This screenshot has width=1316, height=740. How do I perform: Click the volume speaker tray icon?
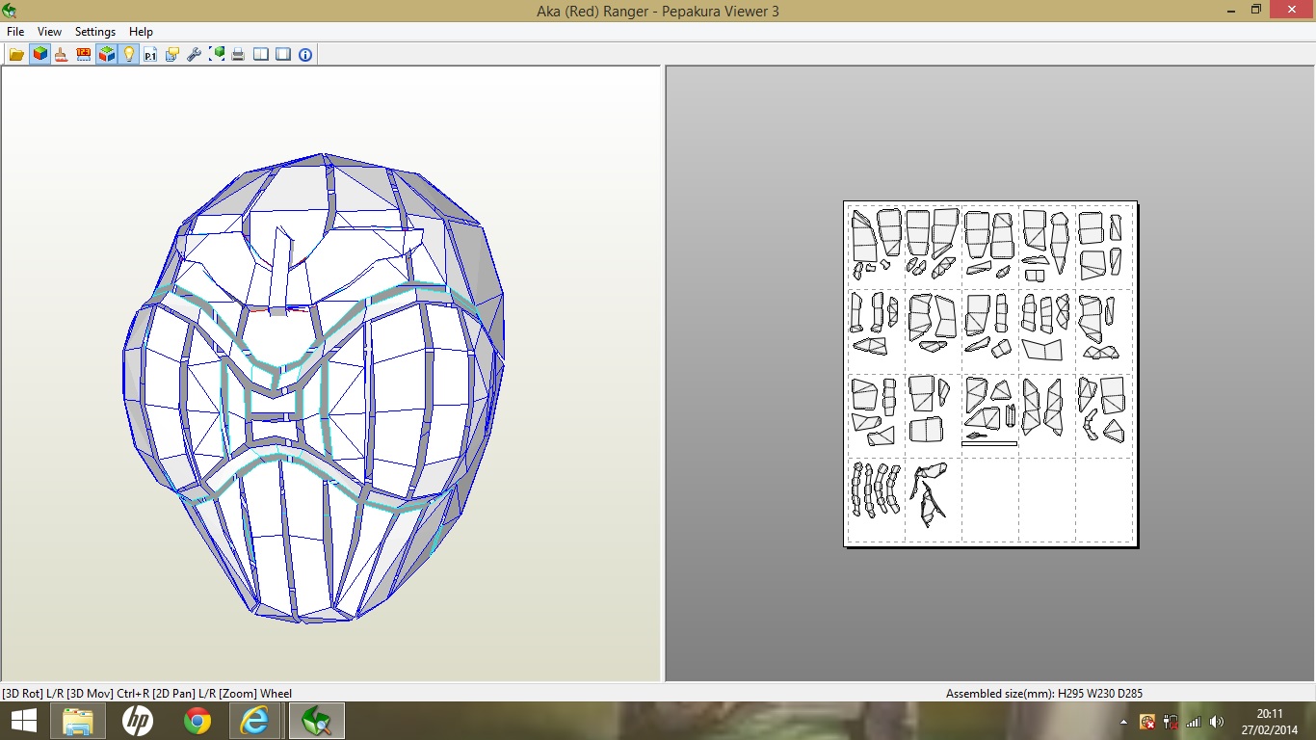1217,721
